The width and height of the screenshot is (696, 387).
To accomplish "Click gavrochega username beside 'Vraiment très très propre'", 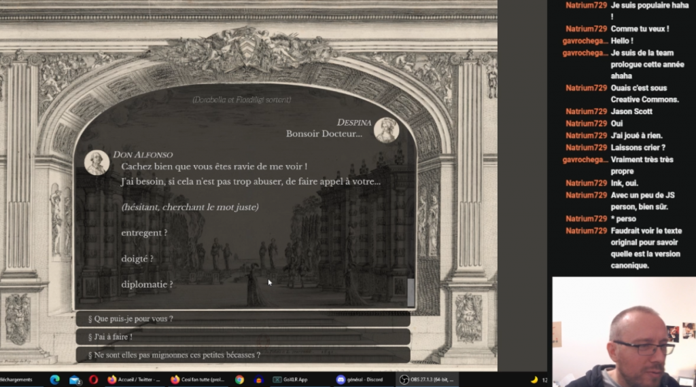I will 585,160.
